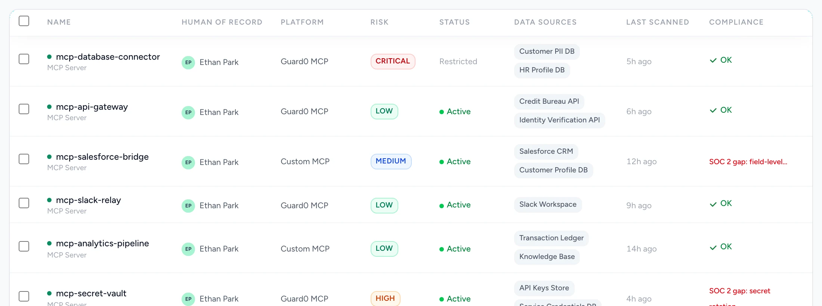Click the API Keys Store data source tag
This screenshot has width=822, height=306.
click(544, 288)
